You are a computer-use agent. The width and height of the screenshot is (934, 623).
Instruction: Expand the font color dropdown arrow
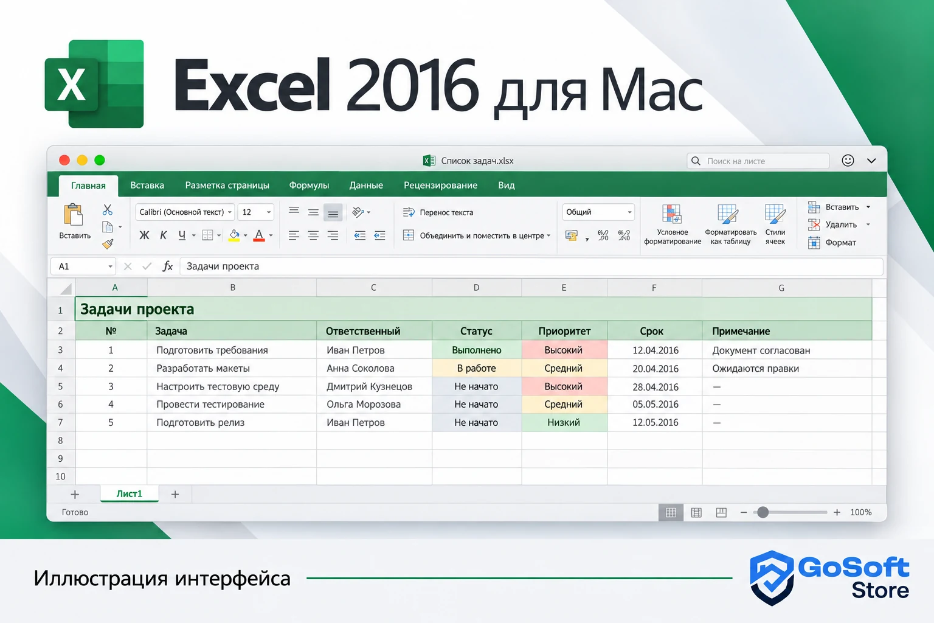(271, 235)
